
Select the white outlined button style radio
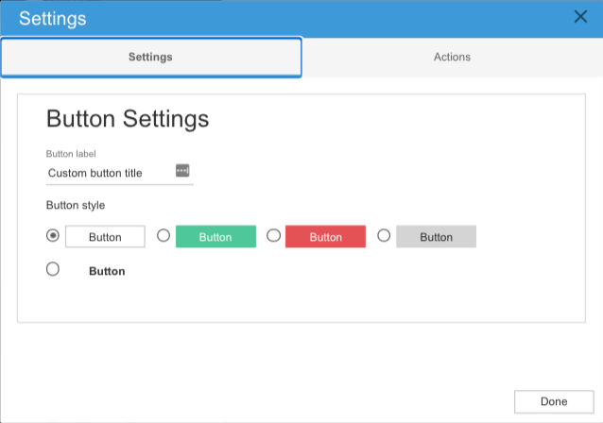[x=53, y=235]
